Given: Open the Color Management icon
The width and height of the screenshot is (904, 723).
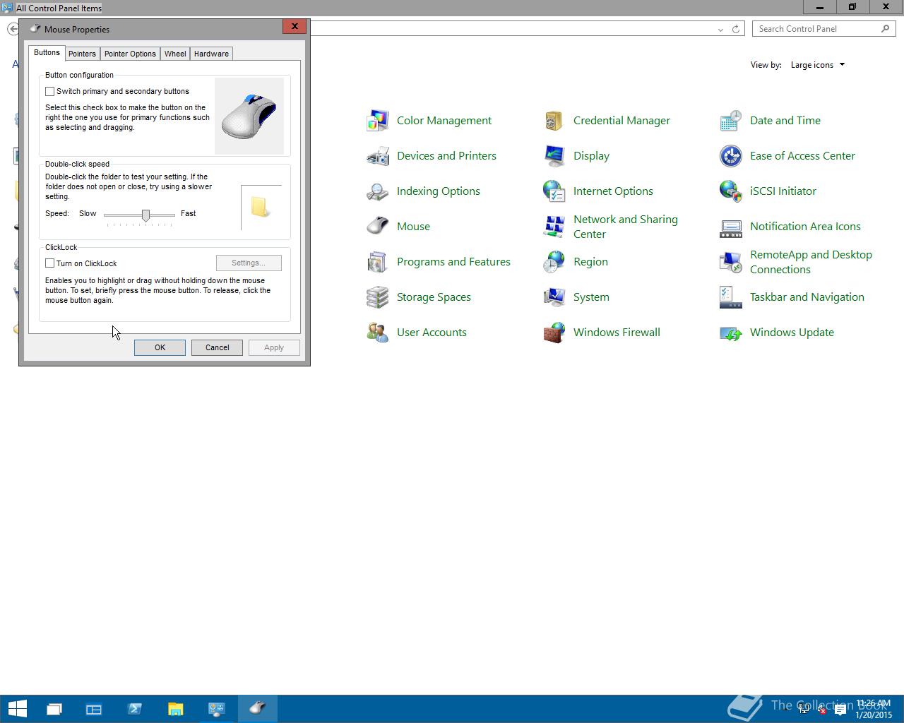Looking at the screenshot, I should pyautogui.click(x=378, y=121).
